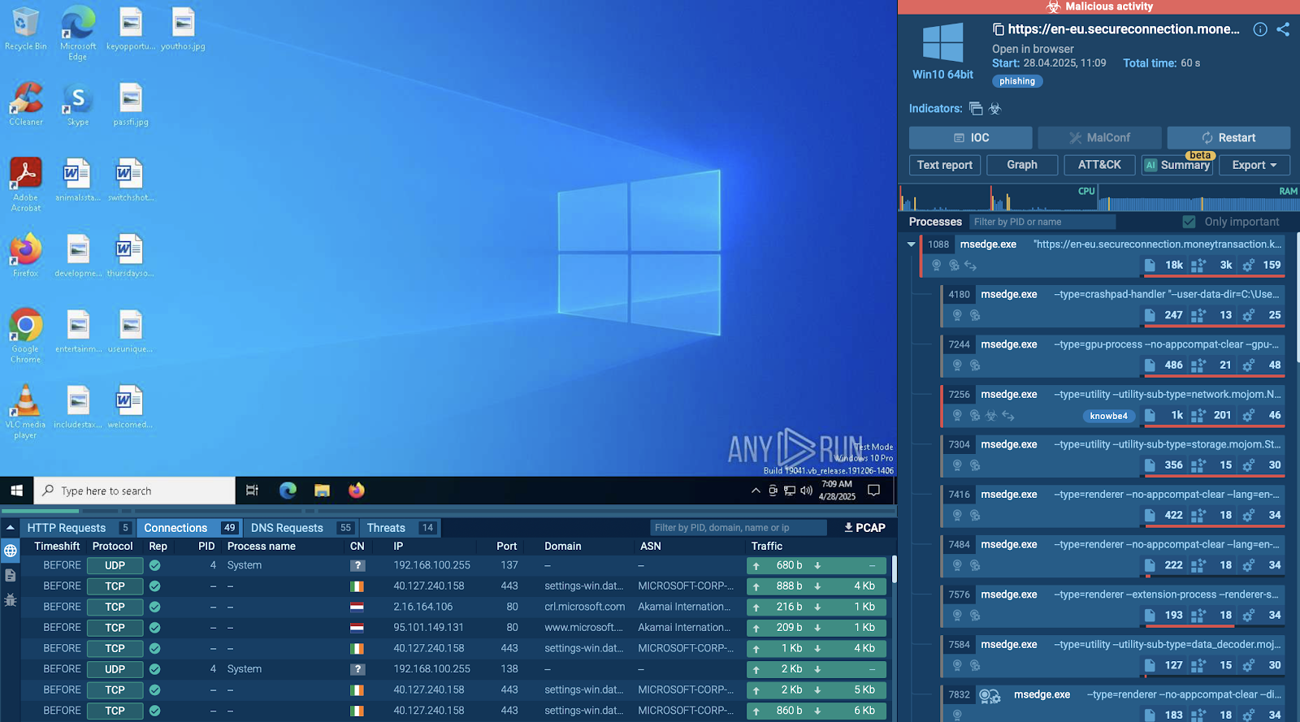
Task: Click the 2.16.164.106 IP address
Action: pyautogui.click(x=422, y=607)
